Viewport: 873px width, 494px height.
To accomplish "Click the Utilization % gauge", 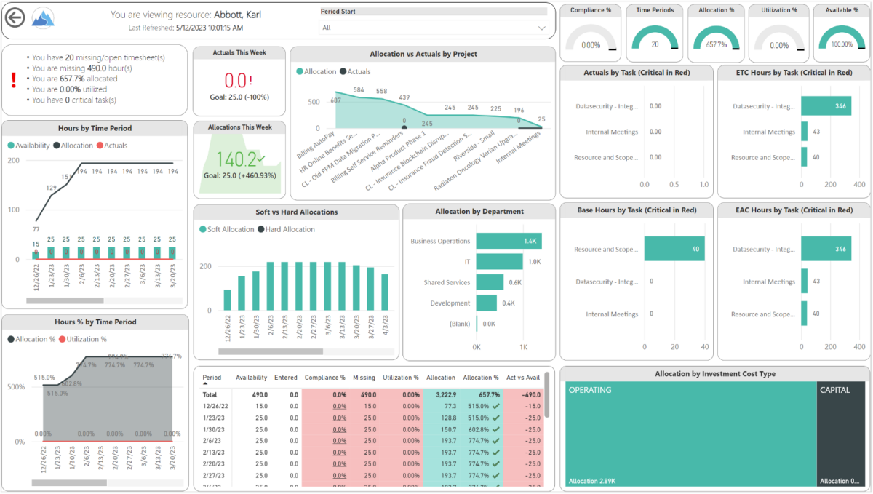I will [x=779, y=35].
